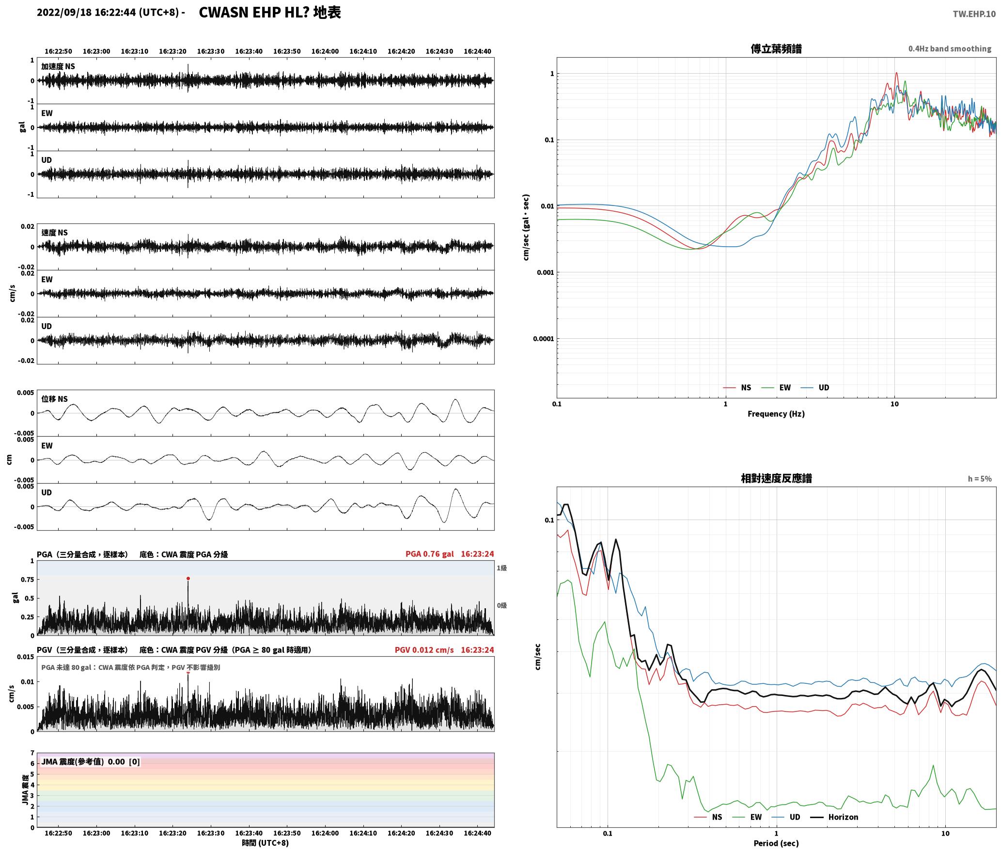Image resolution: width=1001 pixels, height=853 pixels.
Task: Click the blue UD legend entry in Fourier spectrum
Action: tap(814, 388)
